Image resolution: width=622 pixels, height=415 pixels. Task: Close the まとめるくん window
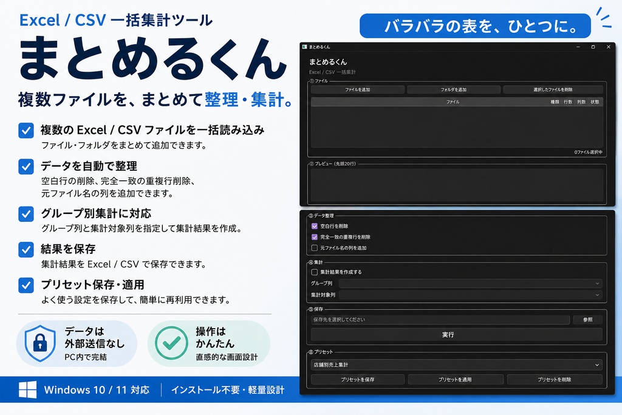tap(609, 47)
